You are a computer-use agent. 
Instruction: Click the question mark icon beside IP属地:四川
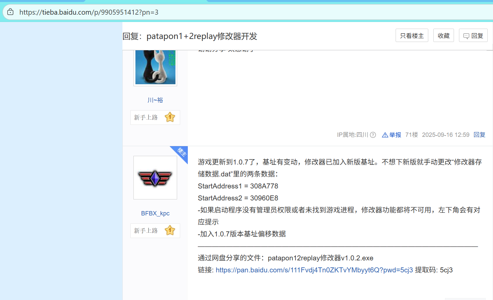[373, 135]
